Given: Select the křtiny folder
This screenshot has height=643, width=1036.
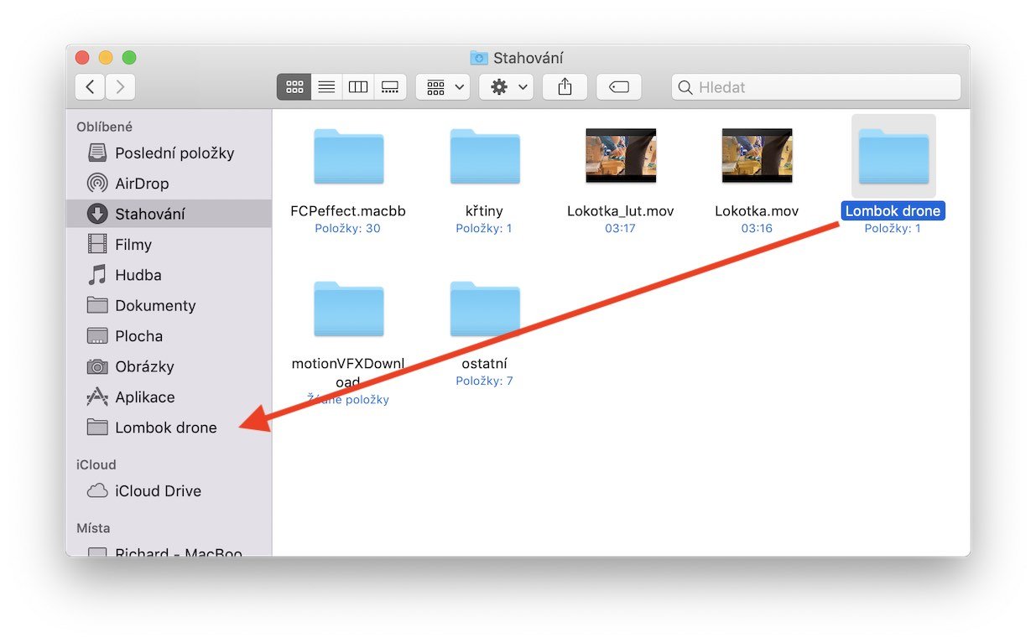Looking at the screenshot, I should pyautogui.click(x=484, y=157).
